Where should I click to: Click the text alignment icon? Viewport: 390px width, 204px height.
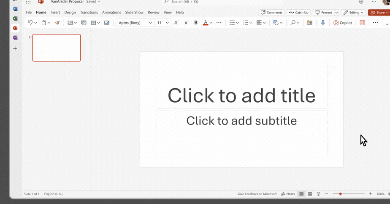(x=259, y=23)
